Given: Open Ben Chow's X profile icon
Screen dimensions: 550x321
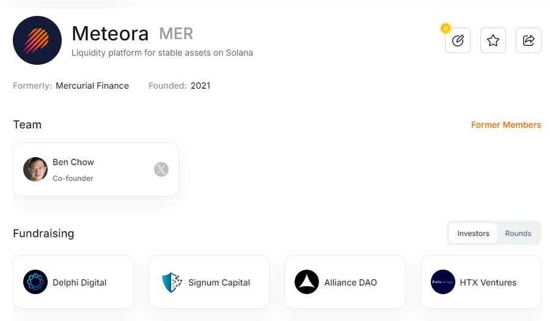Looking at the screenshot, I should pyautogui.click(x=161, y=169).
